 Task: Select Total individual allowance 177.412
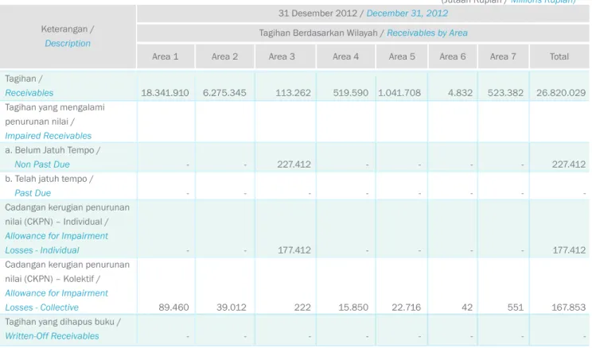[x=569, y=250]
